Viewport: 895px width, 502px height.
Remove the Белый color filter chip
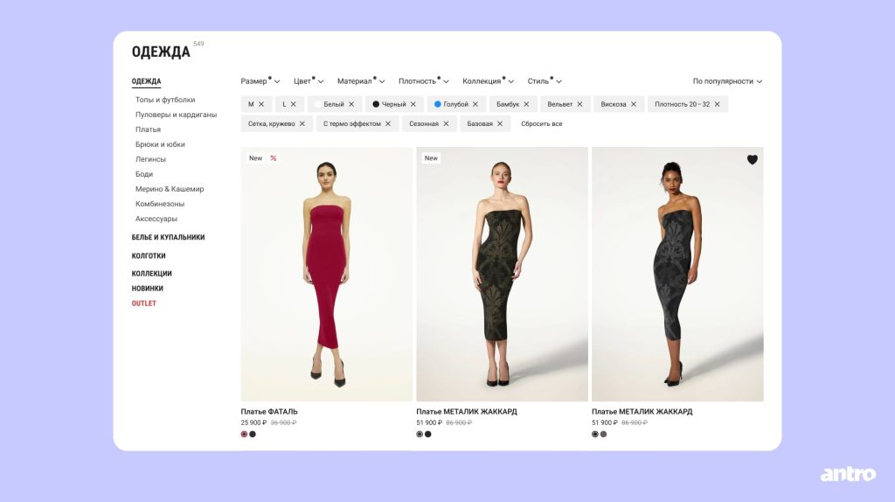[351, 104]
